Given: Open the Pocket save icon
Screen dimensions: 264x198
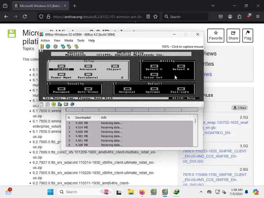Looking at the screenshot, I should [x=221, y=16].
